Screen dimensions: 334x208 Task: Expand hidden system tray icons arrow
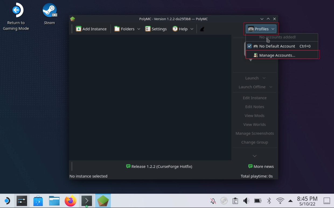pos(290,201)
